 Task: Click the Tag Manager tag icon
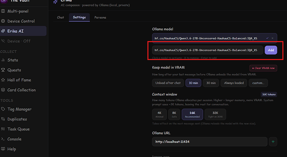[3, 109]
